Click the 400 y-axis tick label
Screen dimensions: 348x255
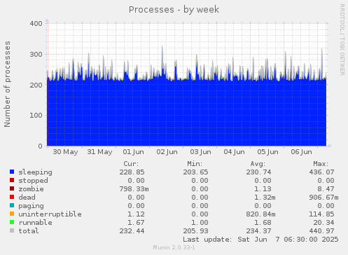coord(36,24)
